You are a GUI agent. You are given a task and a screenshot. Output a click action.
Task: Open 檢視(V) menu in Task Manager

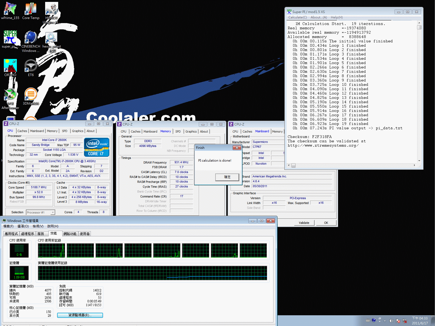pos(38,226)
